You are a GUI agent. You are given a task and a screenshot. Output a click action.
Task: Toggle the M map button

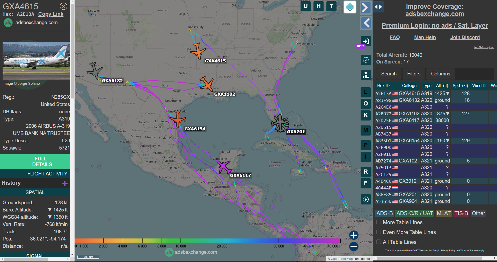click(x=366, y=130)
